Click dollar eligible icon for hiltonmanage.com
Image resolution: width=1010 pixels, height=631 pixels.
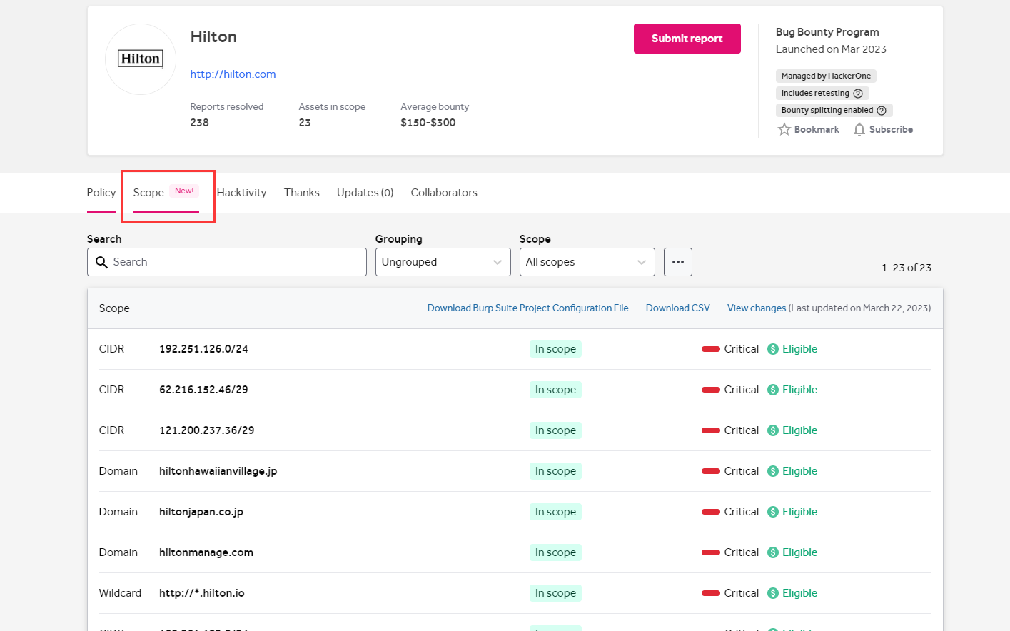[773, 552]
